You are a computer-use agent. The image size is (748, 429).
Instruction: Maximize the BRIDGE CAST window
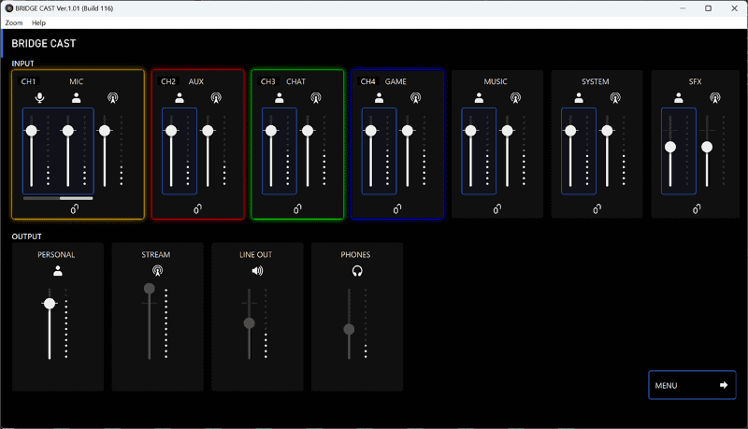click(709, 8)
